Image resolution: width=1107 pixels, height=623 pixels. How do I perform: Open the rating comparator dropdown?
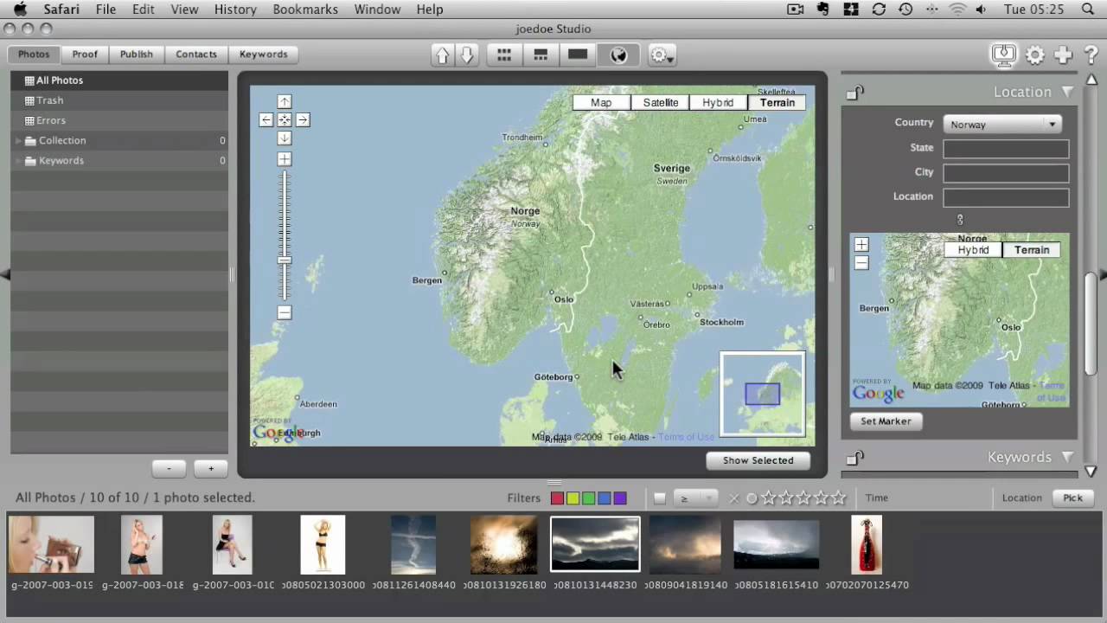tap(696, 498)
